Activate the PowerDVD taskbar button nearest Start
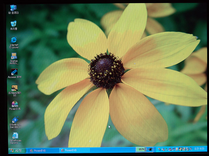This screenshot has width=209, height=156. tap(44, 150)
